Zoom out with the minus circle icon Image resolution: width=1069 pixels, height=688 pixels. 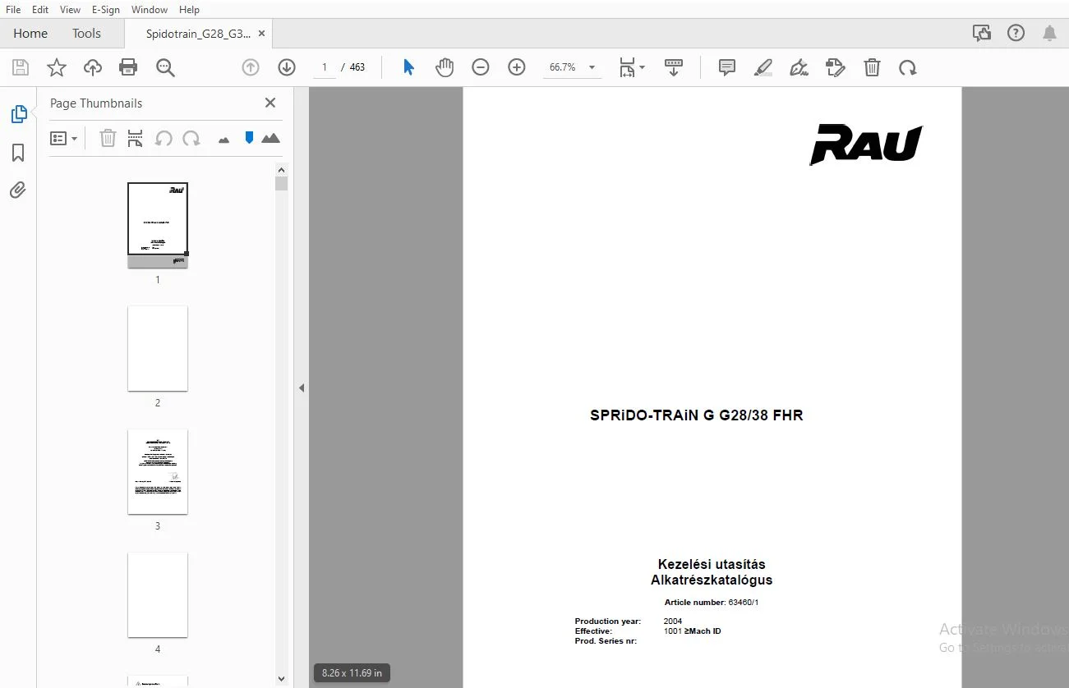481,67
